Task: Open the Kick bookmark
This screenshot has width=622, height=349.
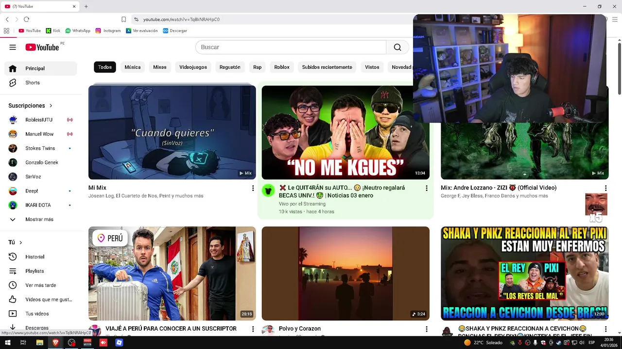Action: click(53, 31)
